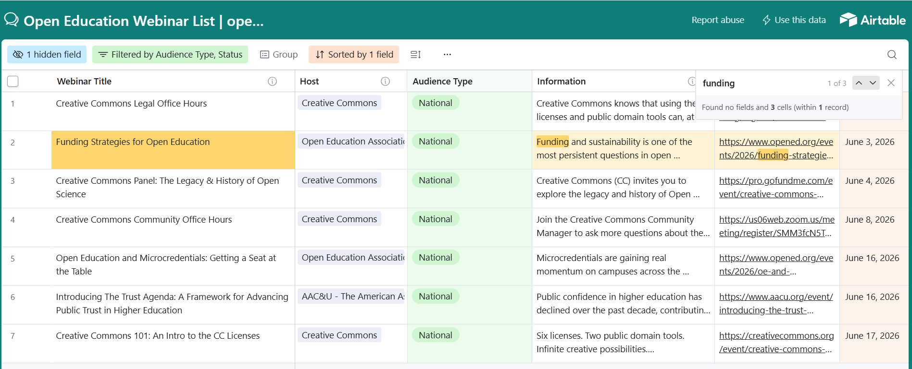The height and width of the screenshot is (369, 912).
Task: Toggle the select all rows checkbox
Action: (x=13, y=82)
